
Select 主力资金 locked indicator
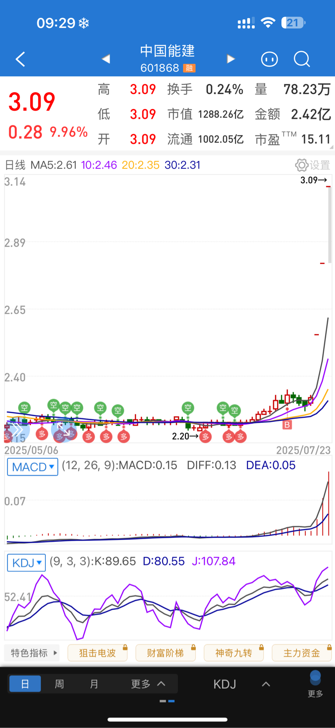coord(301,653)
